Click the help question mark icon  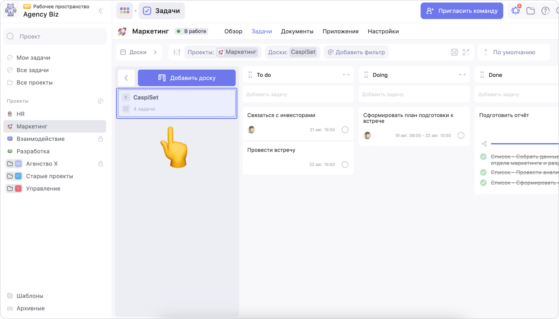[545, 11]
